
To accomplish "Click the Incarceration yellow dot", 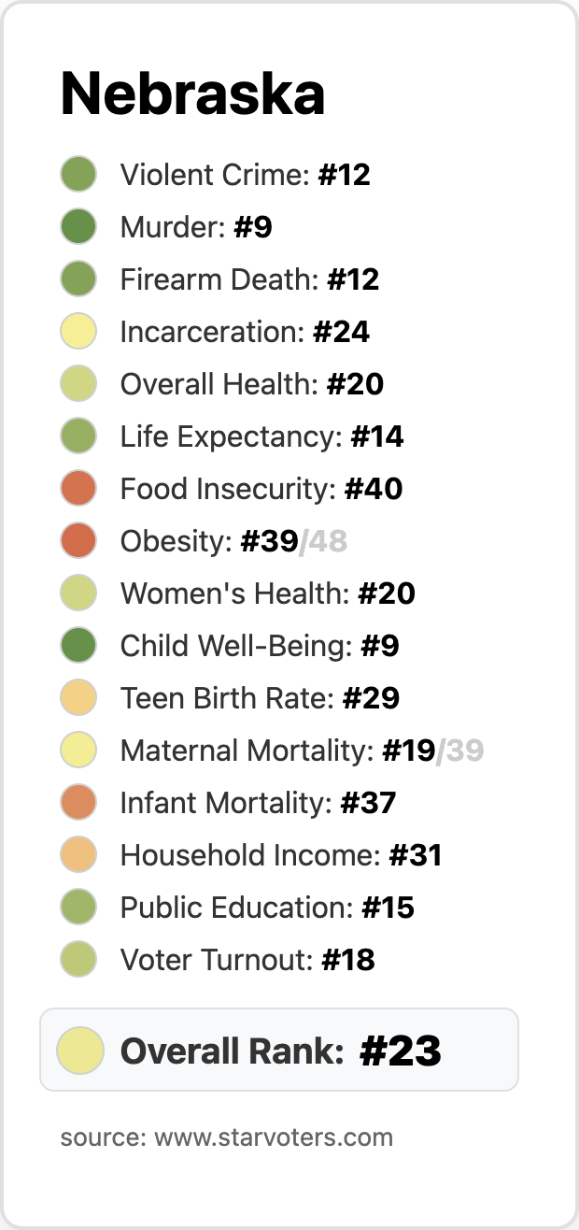I will coord(78,332).
